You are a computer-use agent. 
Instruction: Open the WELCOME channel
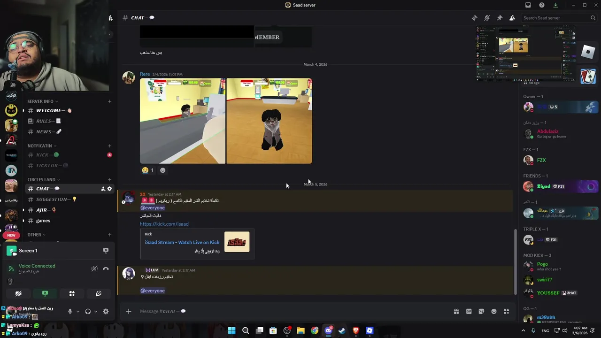coord(69,111)
